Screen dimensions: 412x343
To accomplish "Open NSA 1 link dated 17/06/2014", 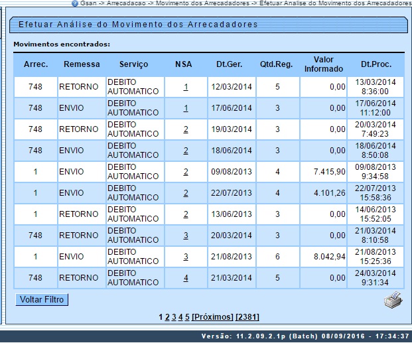I will (x=186, y=108).
